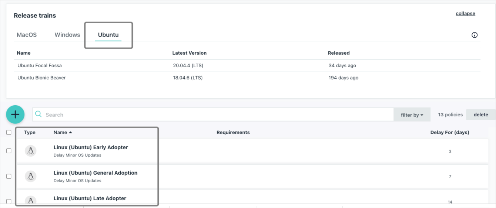Open the filter by dropdown
The height and width of the screenshot is (208, 496).
(x=412, y=115)
